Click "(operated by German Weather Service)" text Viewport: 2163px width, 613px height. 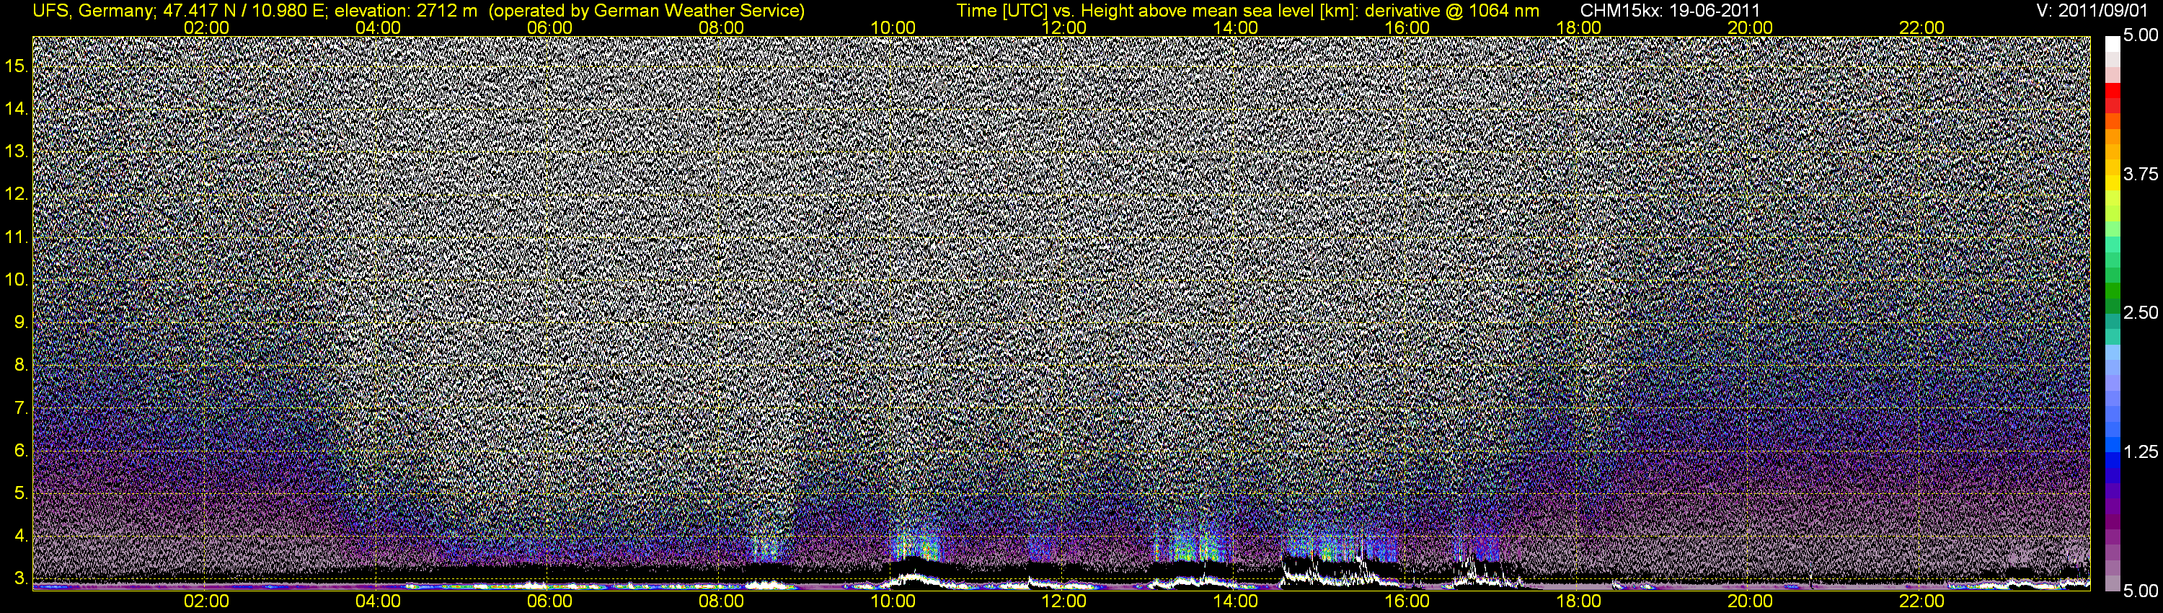(x=647, y=11)
